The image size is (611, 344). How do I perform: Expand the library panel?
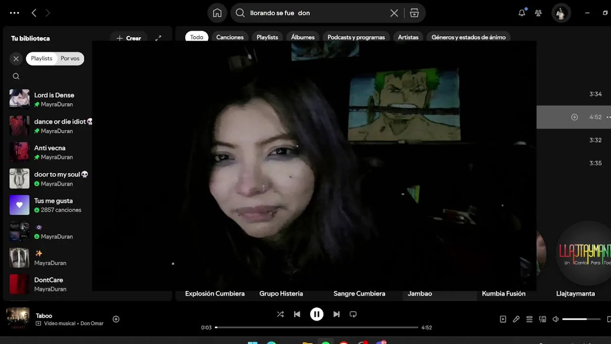pos(158,38)
